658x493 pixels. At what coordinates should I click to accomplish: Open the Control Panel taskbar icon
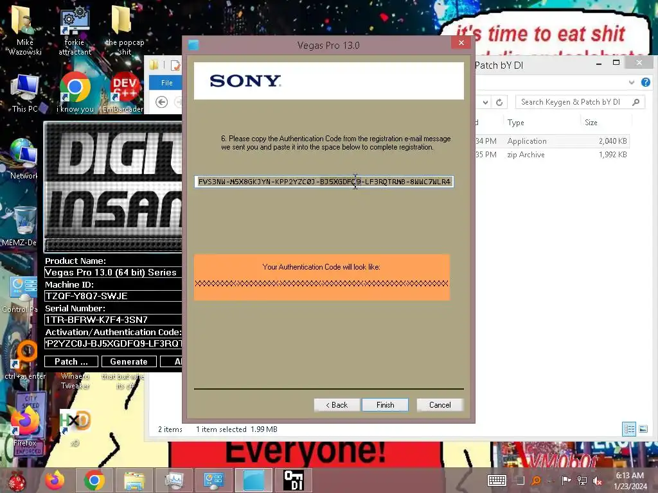coord(213,480)
